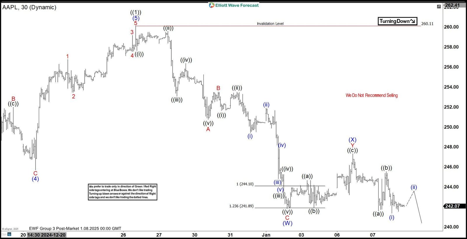Click the red Invalidation Level line label
The height and width of the screenshot is (239, 467).
[270, 24]
